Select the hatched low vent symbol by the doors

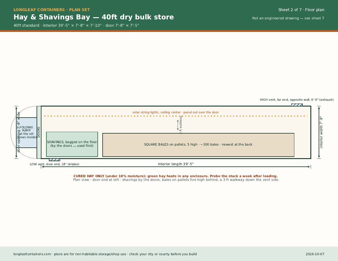[x=54, y=160]
